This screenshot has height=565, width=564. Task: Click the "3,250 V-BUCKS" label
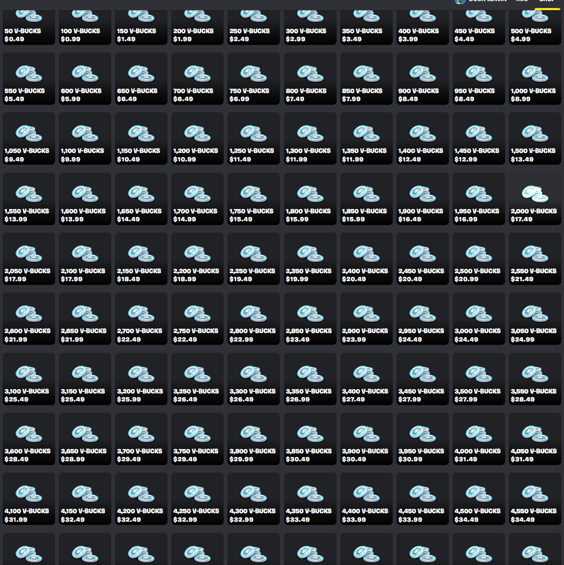point(196,391)
